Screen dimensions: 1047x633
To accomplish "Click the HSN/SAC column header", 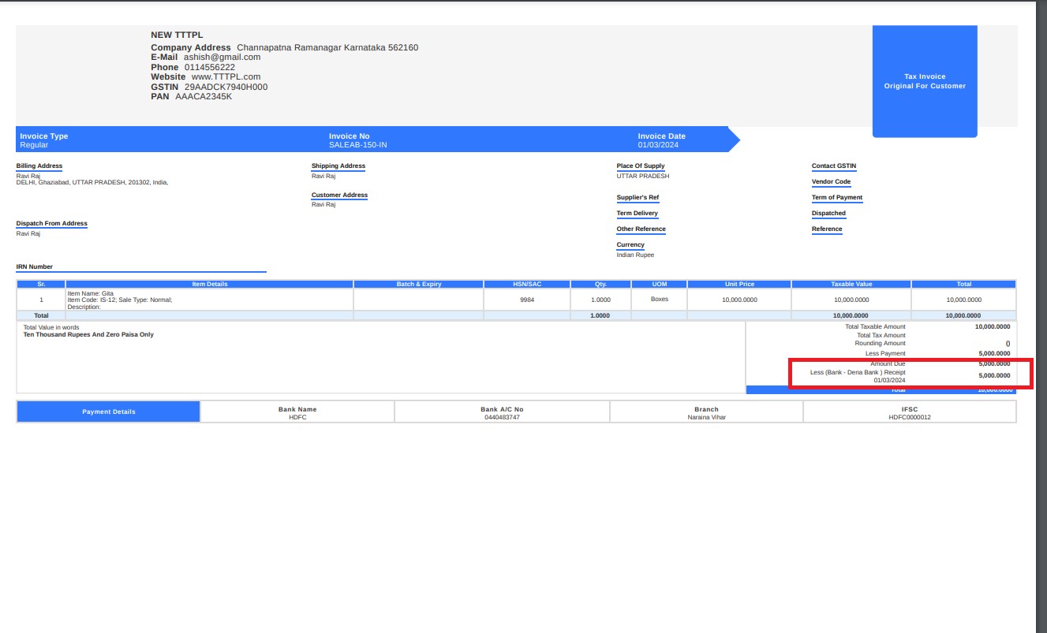I will coord(527,284).
